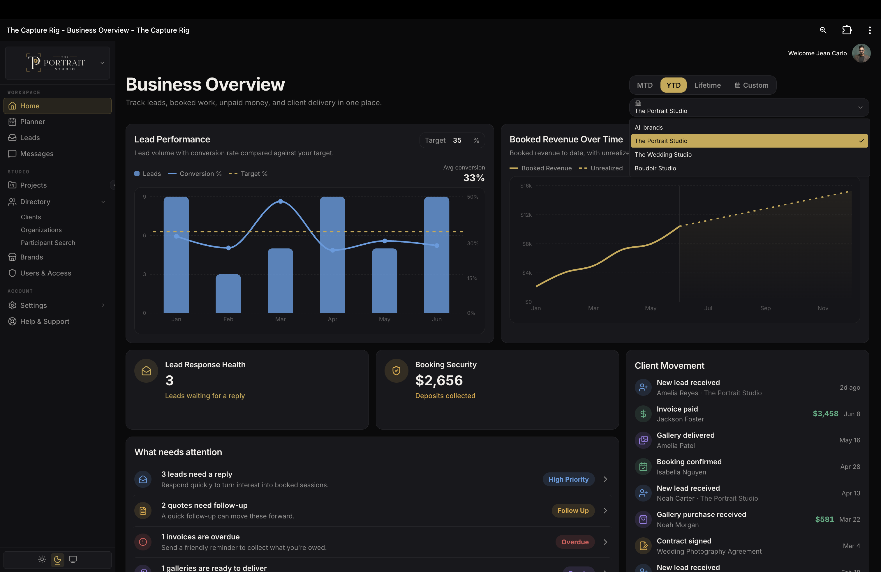Click Jean Carlo's profile avatar
881x572 pixels.
pos(861,53)
